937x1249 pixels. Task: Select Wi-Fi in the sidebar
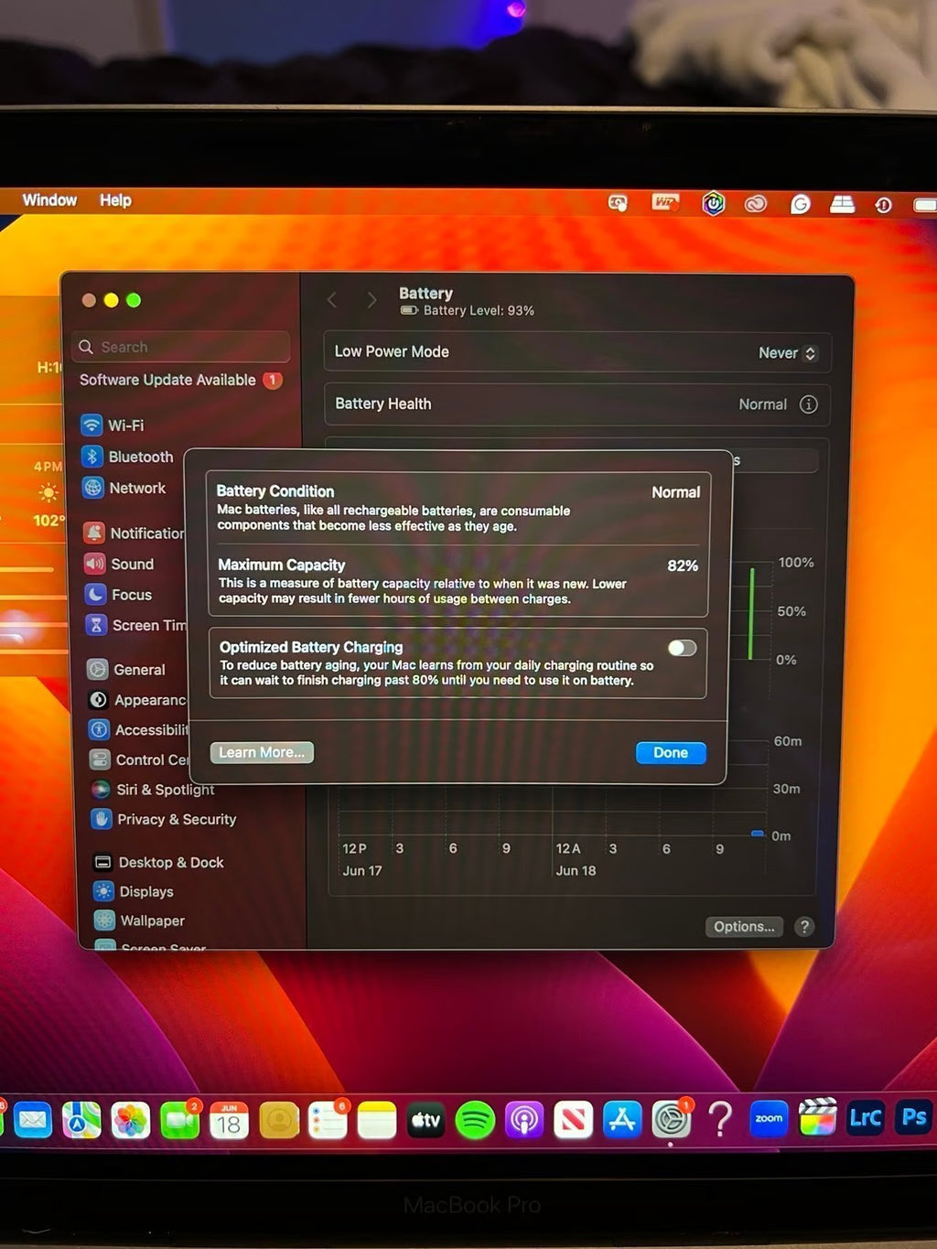tap(125, 425)
